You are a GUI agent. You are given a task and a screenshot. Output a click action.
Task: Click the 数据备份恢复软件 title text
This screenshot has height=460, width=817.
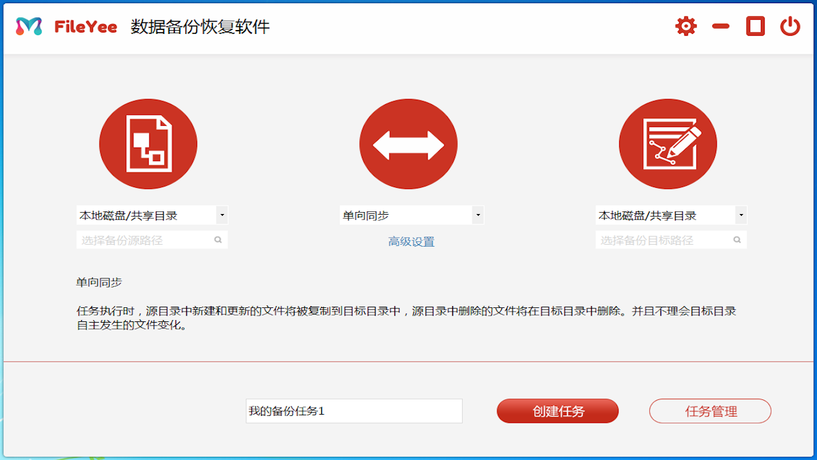pyautogui.click(x=199, y=27)
